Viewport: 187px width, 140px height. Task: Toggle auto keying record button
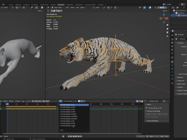click(63, 136)
